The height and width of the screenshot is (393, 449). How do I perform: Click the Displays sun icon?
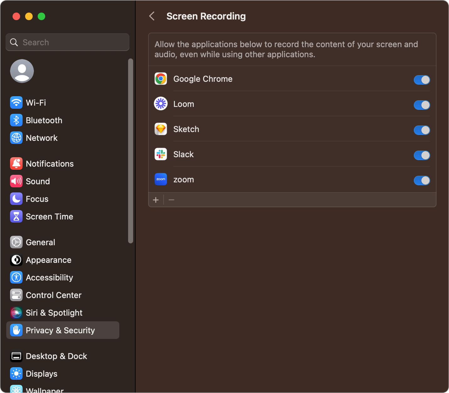[x=16, y=374]
